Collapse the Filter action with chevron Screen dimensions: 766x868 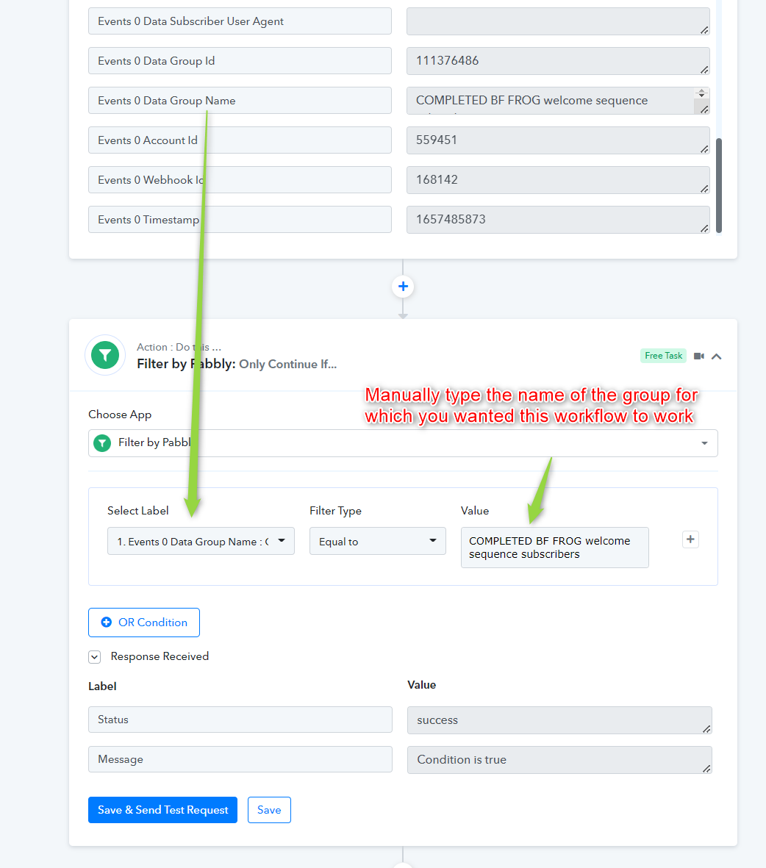(x=716, y=356)
